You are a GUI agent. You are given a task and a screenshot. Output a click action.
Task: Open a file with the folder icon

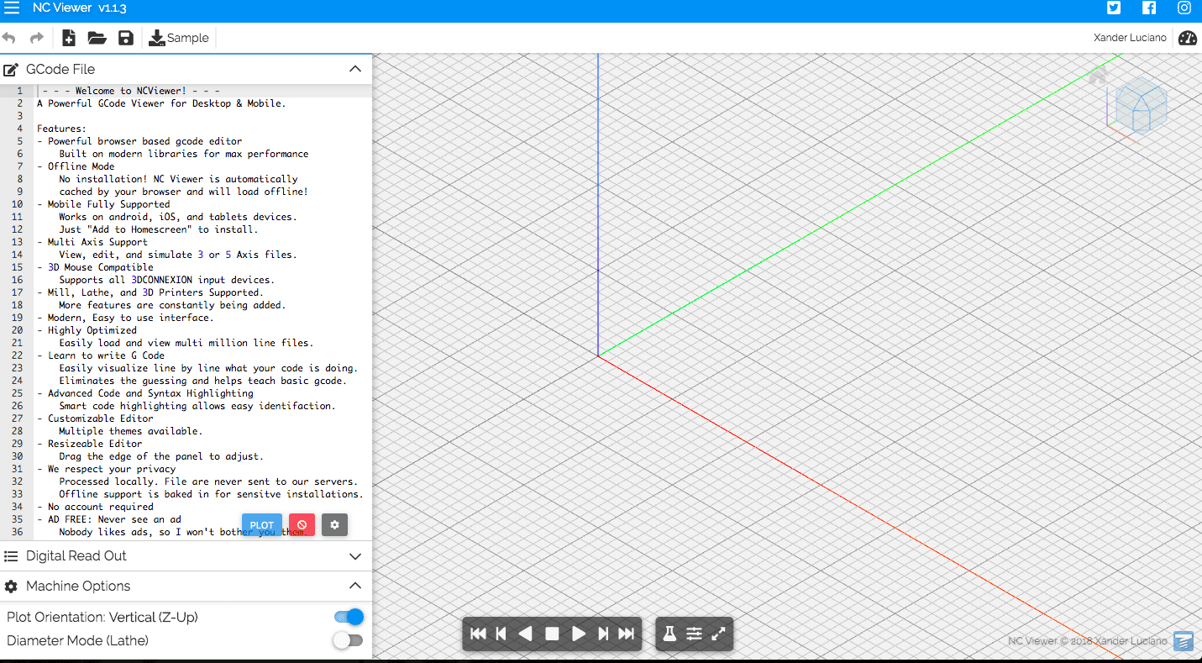pyautogui.click(x=97, y=38)
